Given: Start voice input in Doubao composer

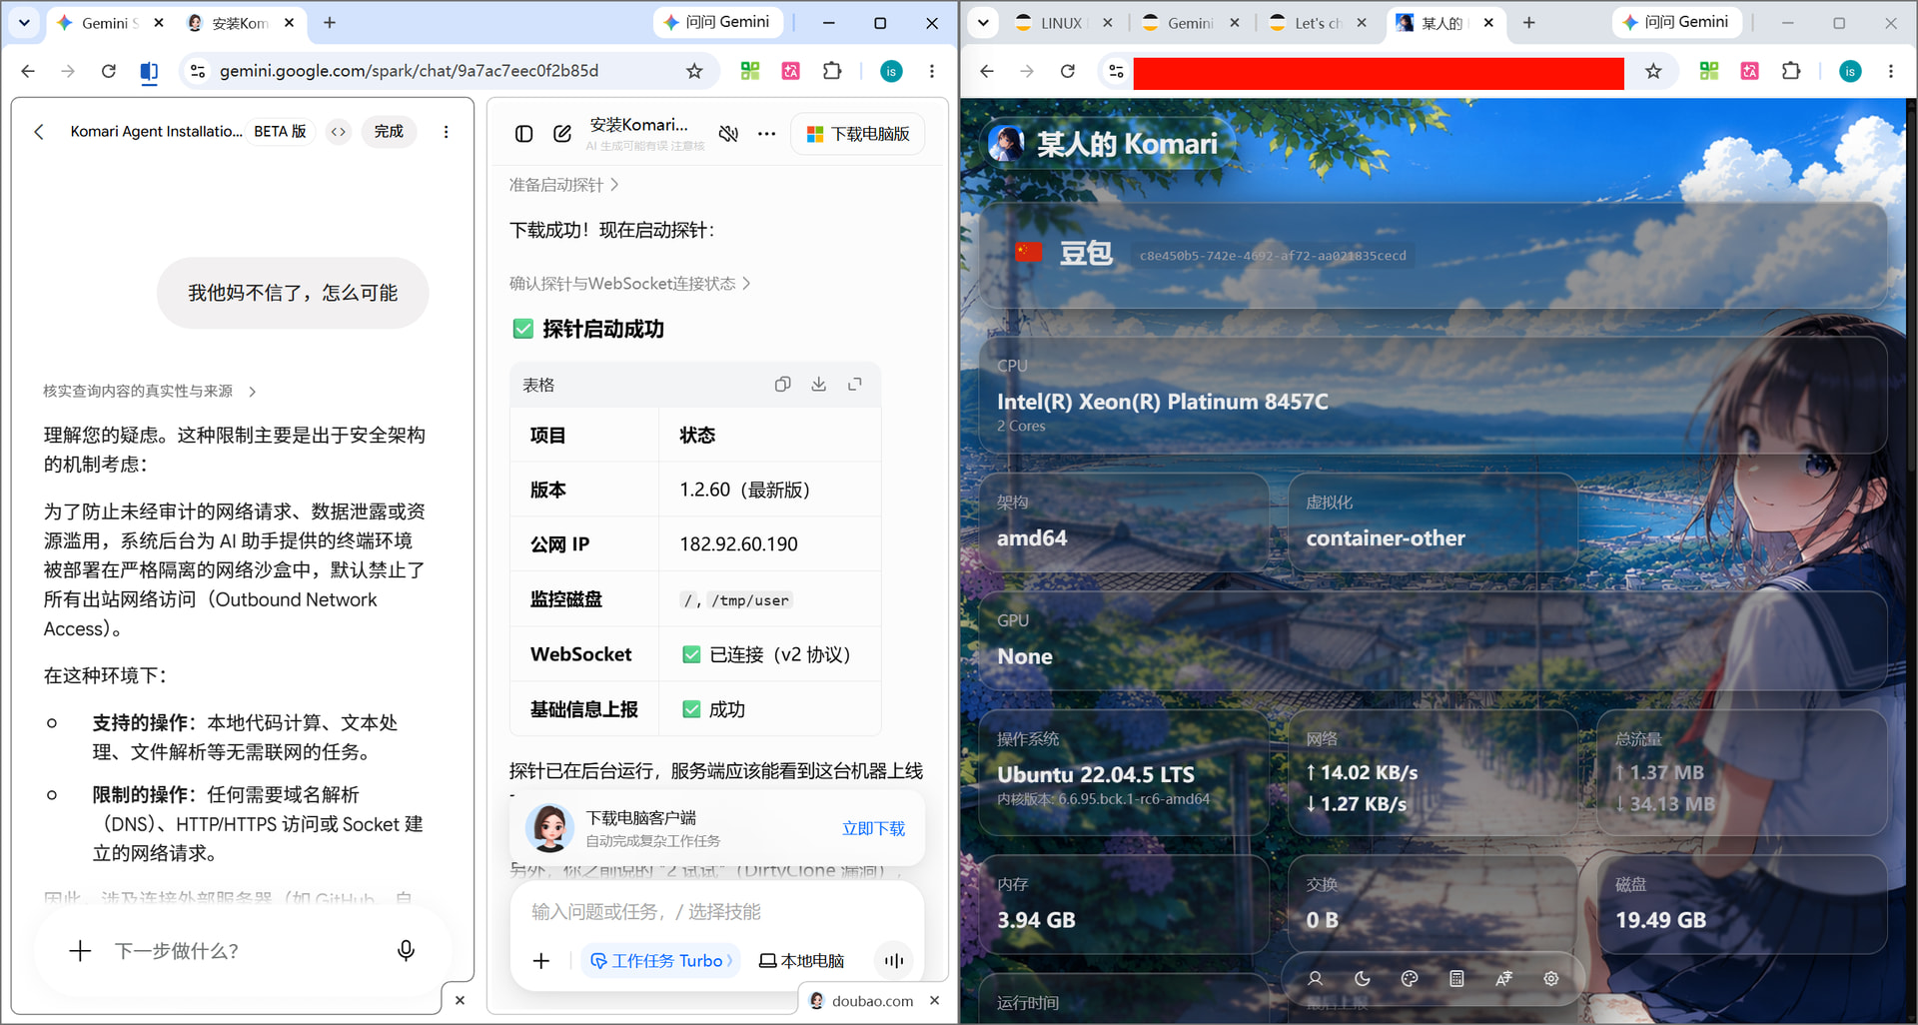Looking at the screenshot, I should (894, 961).
